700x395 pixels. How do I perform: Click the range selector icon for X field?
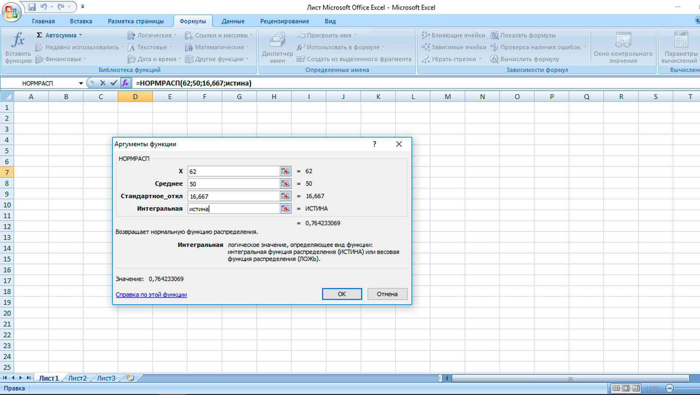[285, 171]
